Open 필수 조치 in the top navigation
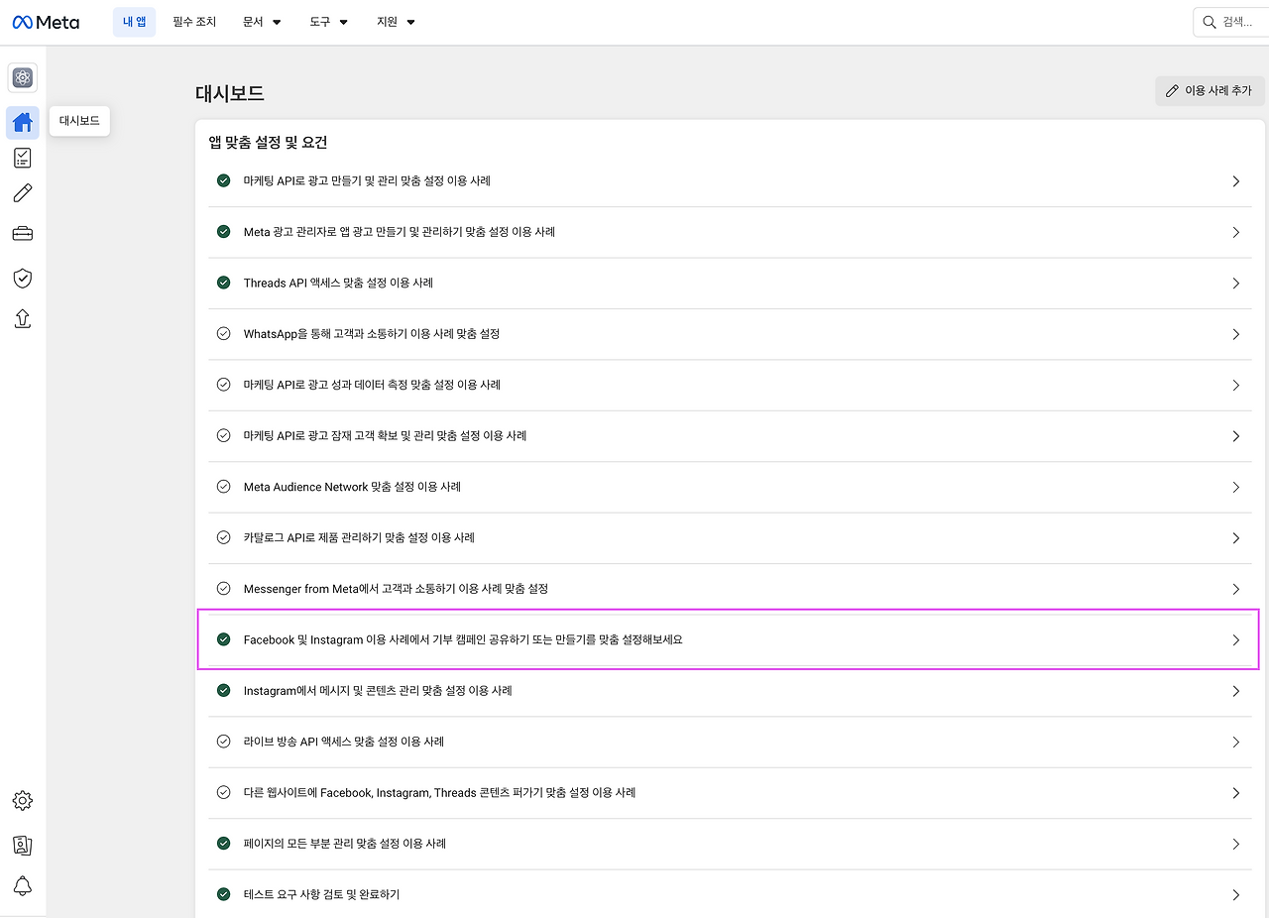This screenshot has width=1269, height=918. pyautogui.click(x=194, y=22)
